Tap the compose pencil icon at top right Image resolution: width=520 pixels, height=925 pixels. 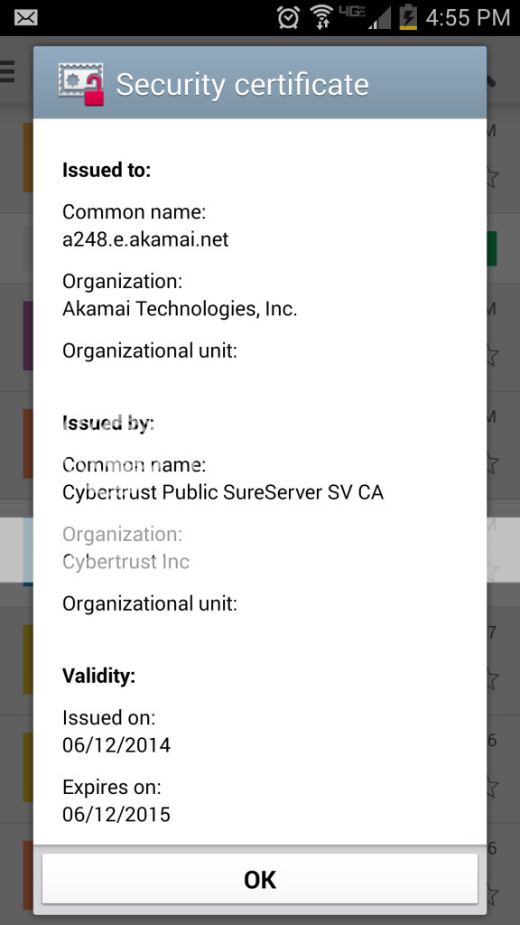click(x=492, y=80)
